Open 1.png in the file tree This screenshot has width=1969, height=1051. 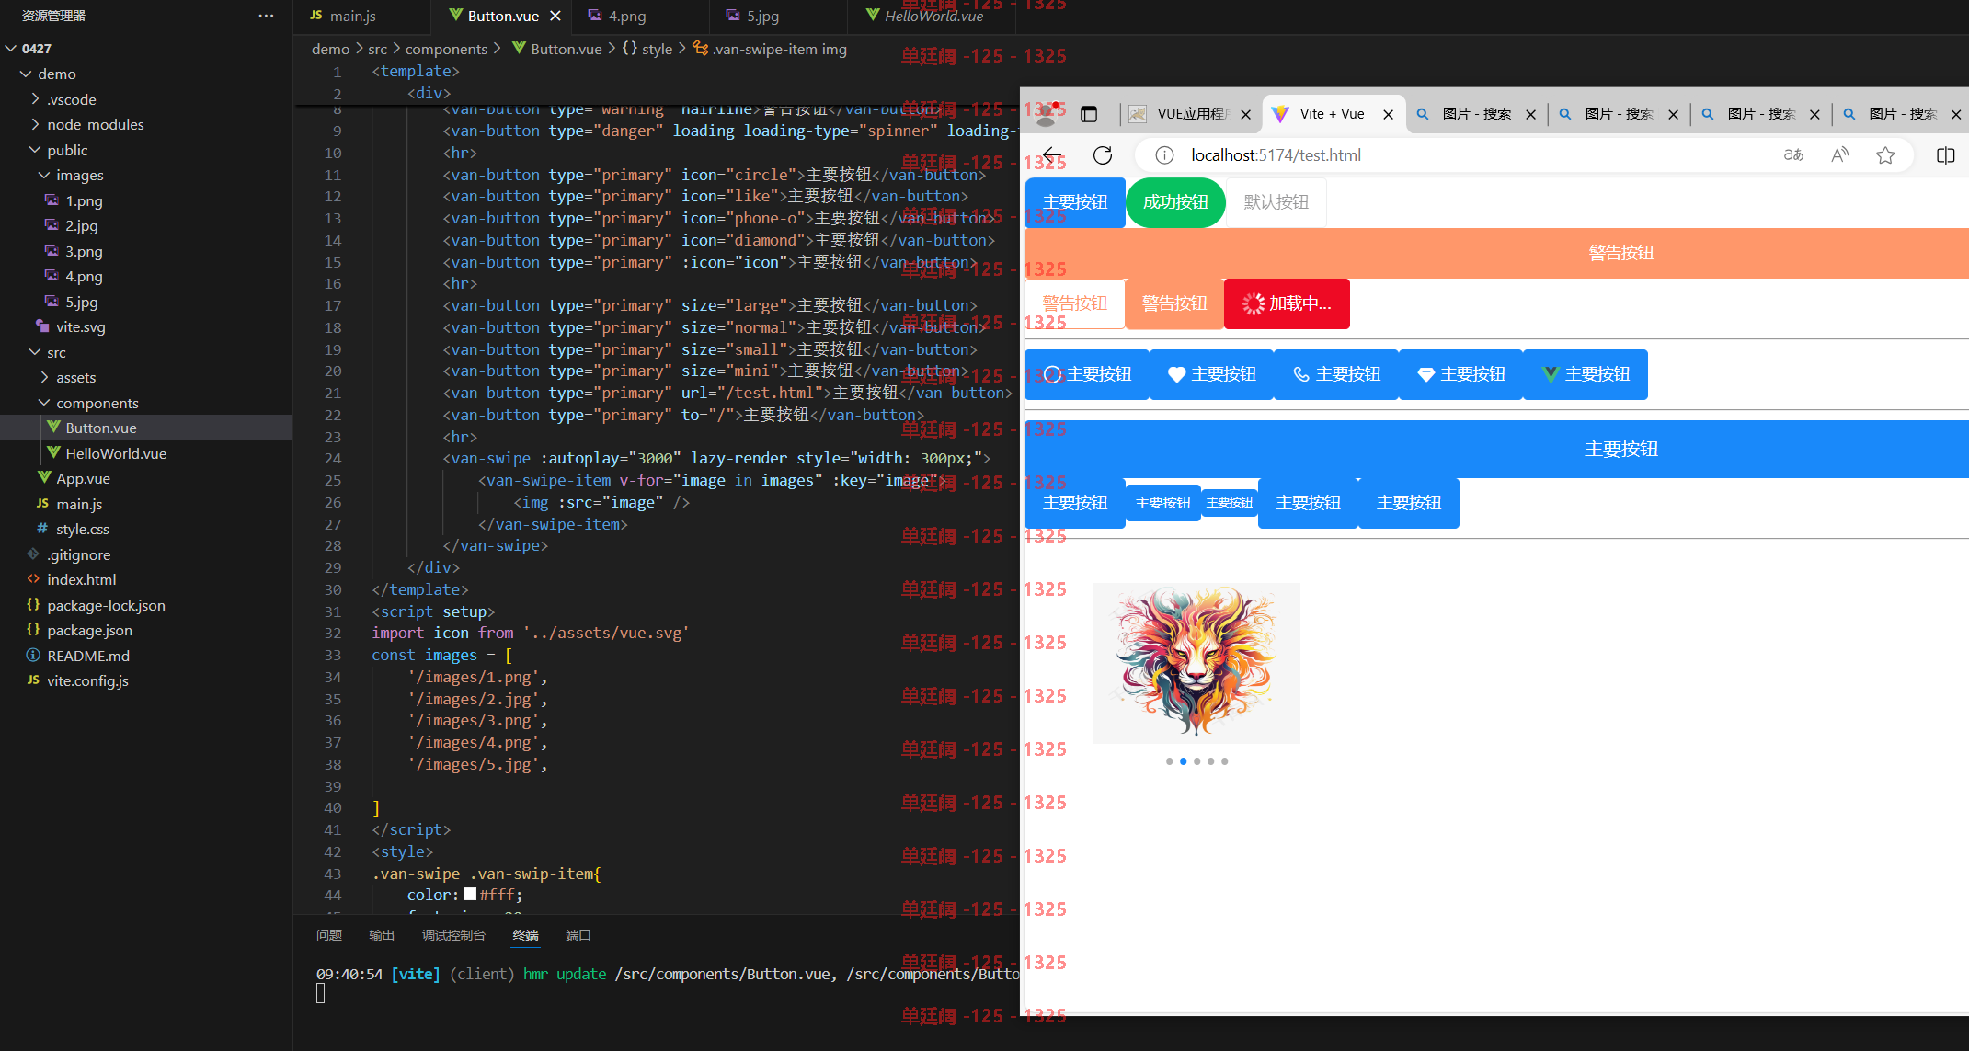tap(84, 200)
